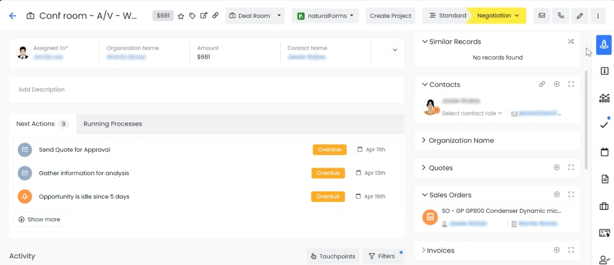Viewport: 614px width, 265px height.
Task: Open the Deal Room dropdown
Action: click(255, 16)
